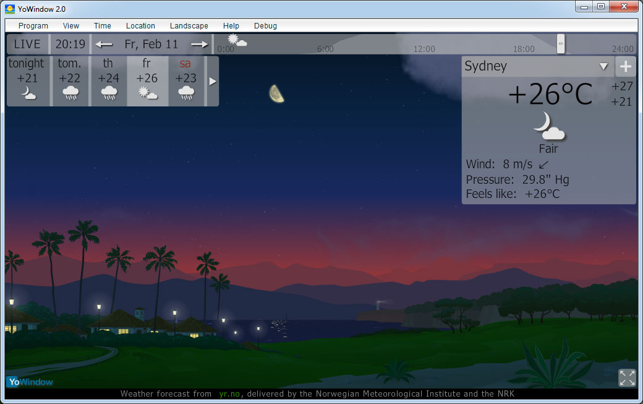Click the Fair weather moon-cloud icon
This screenshot has height=404, width=643.
548,126
